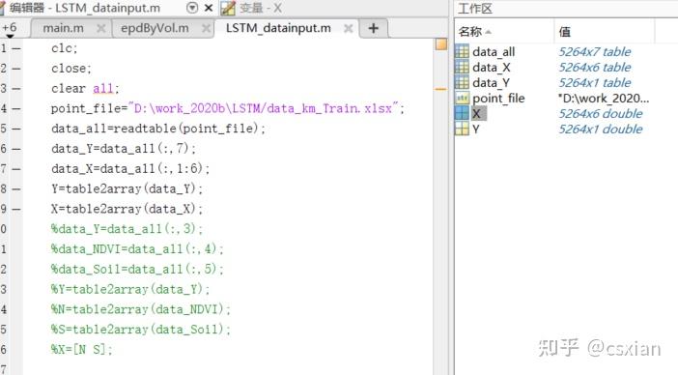Toggle breakpoint dash on line 5
The width and height of the screenshot is (678, 375).
click(16, 129)
